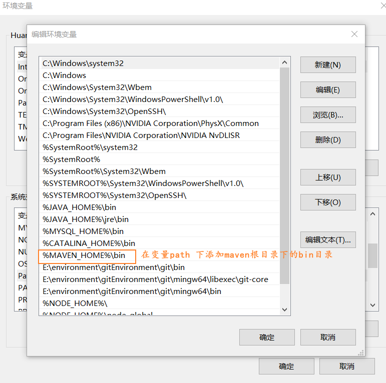386x383 pixels.
Task: Select %SystemRoot%\System32\Wbem entry
Action: pos(160,171)
